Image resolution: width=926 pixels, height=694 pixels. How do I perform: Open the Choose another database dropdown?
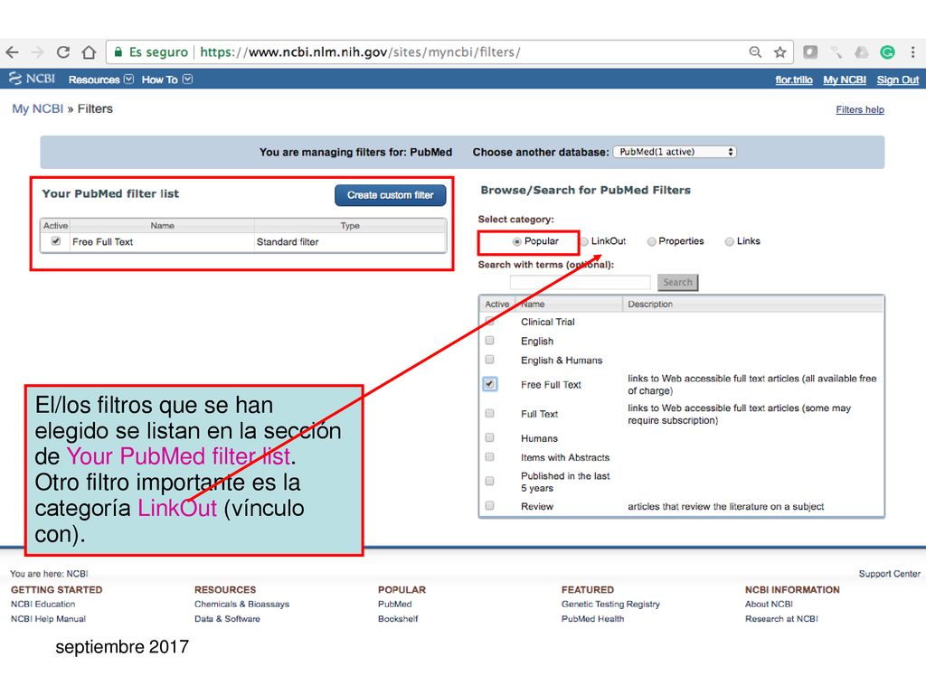point(675,152)
